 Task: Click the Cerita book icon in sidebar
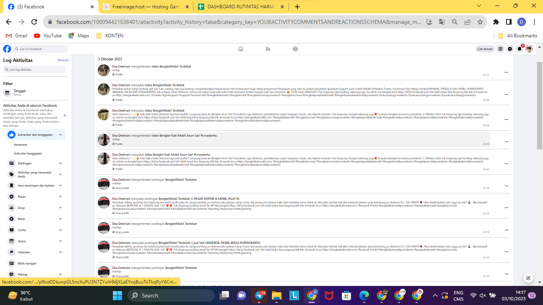click(x=12, y=230)
